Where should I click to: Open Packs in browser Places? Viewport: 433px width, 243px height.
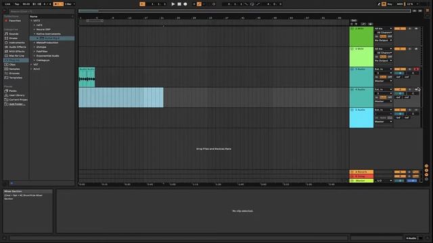13,91
